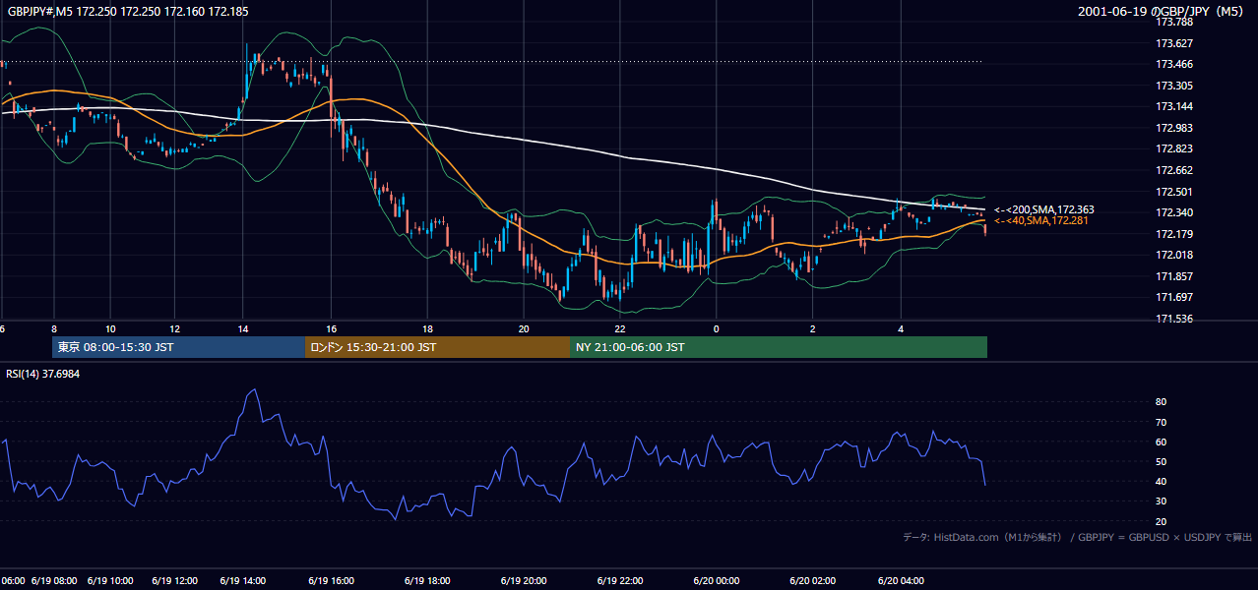Click the 6/19 10:00 bottom date label
The width and height of the screenshot is (1258, 590).
(111, 580)
